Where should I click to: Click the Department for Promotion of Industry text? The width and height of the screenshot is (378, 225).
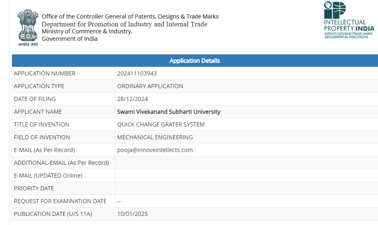[124, 24]
